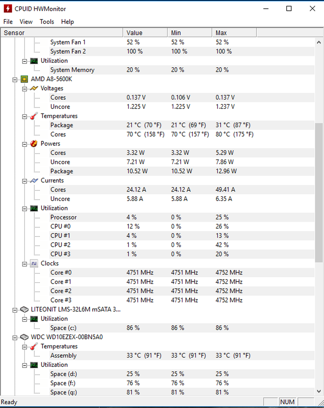Viewport: 324px width, 408px height.
Task: Open the Tools menu
Action: pos(47,22)
